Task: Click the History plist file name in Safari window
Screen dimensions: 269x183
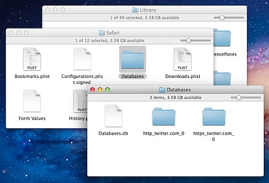Action: coord(78,118)
